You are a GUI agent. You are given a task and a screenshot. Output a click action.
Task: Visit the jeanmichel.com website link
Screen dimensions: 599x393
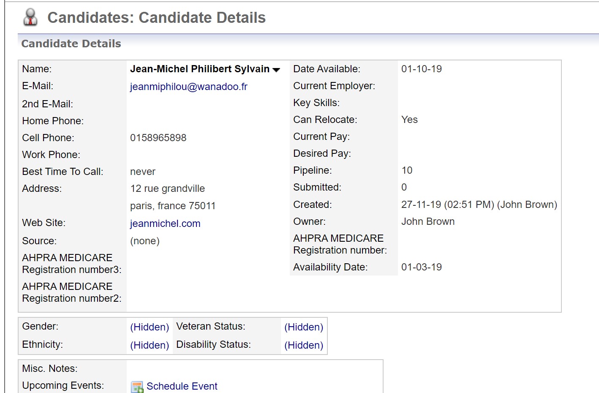[x=165, y=224]
